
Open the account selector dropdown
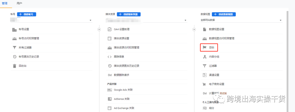pos(51,20)
